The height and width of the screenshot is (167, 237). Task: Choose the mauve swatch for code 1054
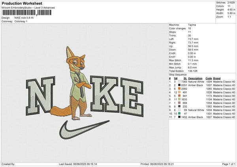click(179, 103)
